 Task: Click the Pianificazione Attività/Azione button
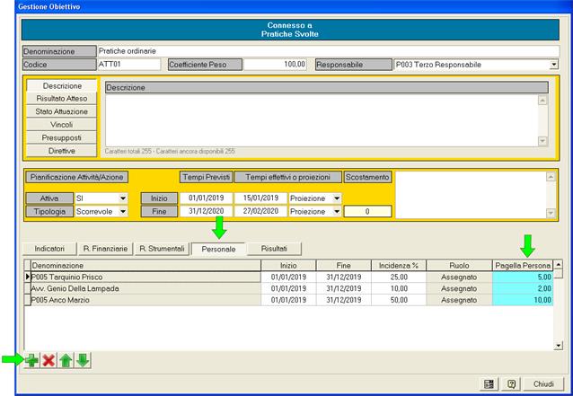[75, 178]
